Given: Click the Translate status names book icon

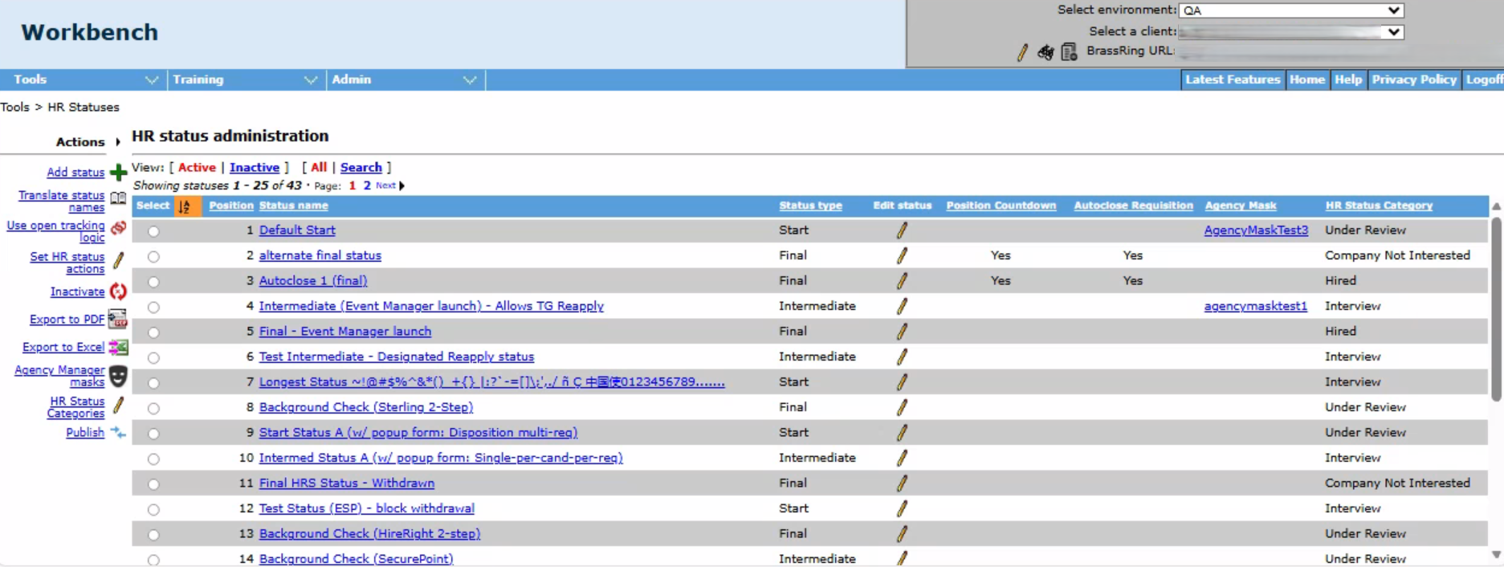Looking at the screenshot, I should (118, 199).
